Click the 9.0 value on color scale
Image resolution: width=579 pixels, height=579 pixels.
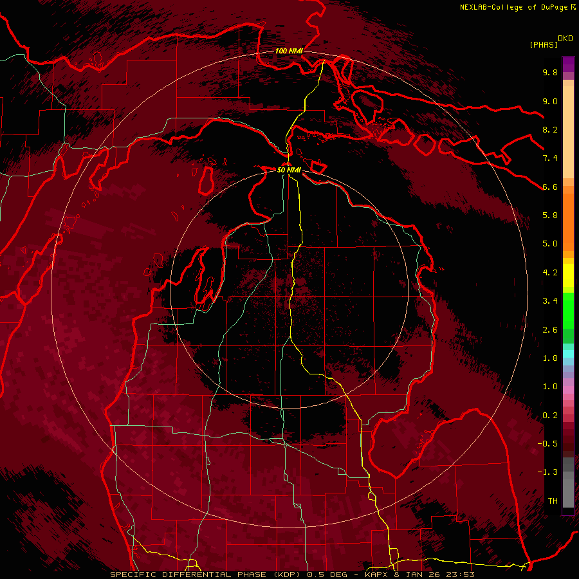point(550,101)
